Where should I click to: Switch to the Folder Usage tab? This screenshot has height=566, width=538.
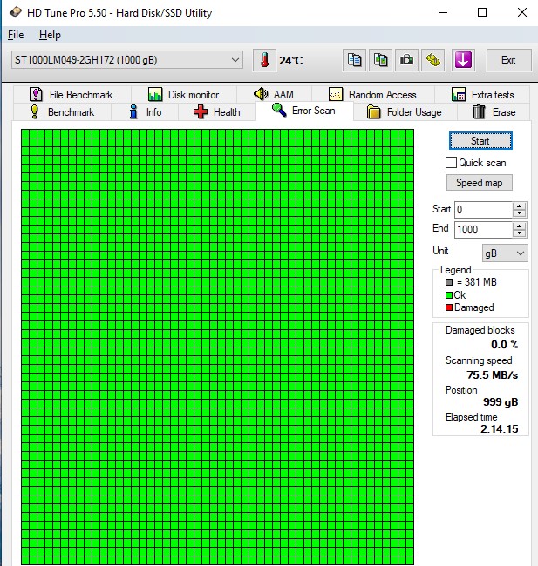405,112
